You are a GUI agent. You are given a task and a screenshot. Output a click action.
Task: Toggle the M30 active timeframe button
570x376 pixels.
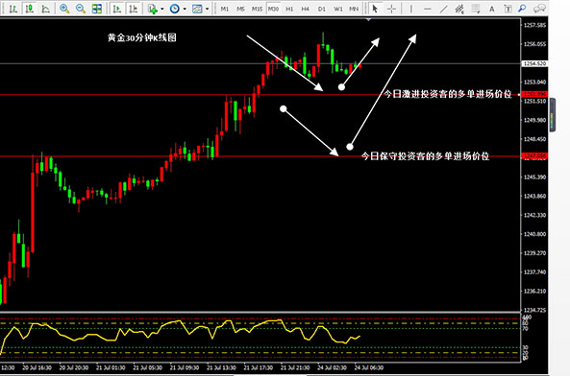(273, 9)
